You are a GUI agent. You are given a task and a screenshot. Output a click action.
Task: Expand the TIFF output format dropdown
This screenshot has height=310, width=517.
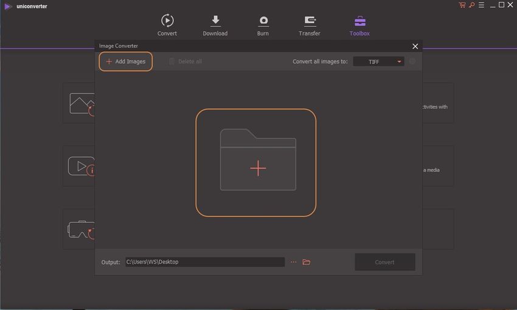tap(378, 62)
